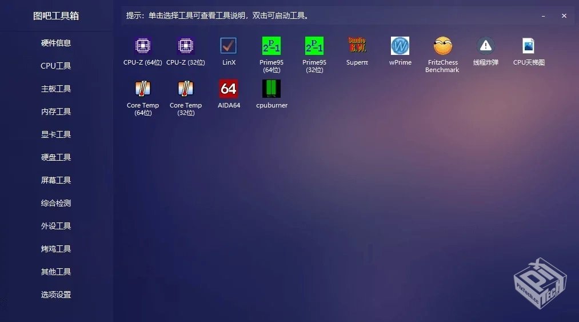This screenshot has height=322, width=579.
Task: Select the cpuburner icon
Action: (x=271, y=89)
